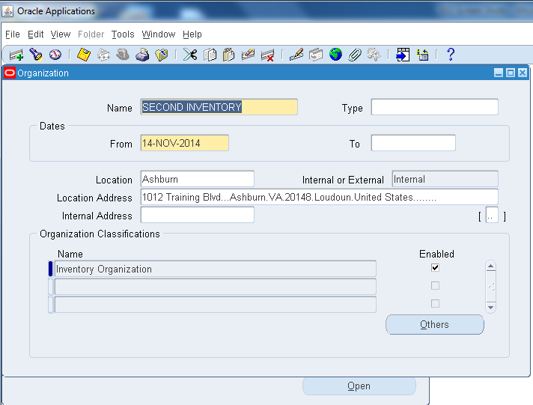Image resolution: width=533 pixels, height=405 pixels.
Task: Click the Zoom toolbar icon
Action: coord(316,55)
